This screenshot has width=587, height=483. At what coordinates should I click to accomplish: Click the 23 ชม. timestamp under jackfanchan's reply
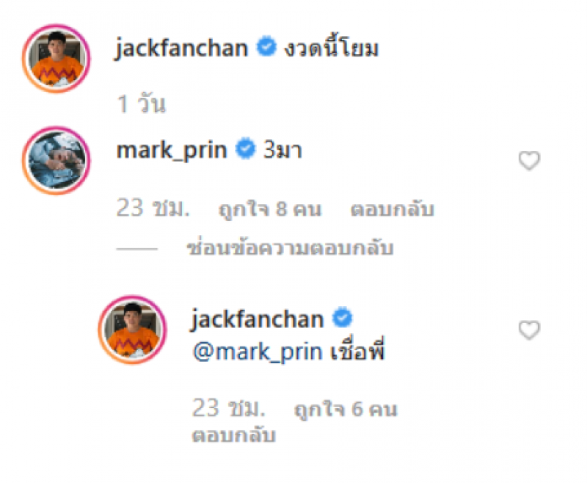[229, 408]
